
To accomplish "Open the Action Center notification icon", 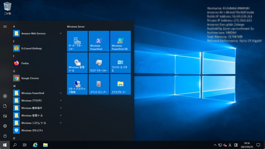I will (x=258, y=145).
